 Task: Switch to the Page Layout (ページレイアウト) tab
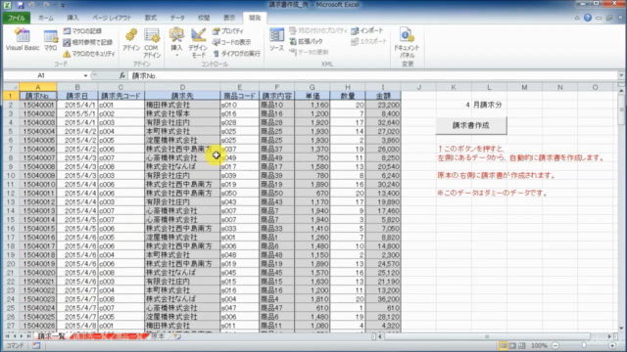[x=112, y=18]
